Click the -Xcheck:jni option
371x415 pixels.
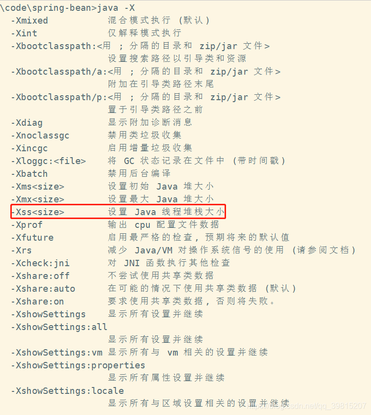pos(40,263)
